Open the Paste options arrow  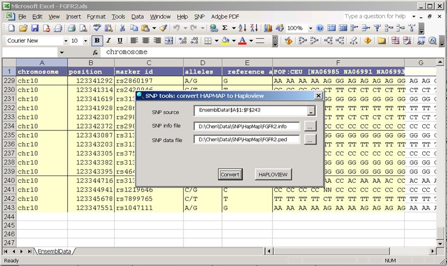pyautogui.click(x=154, y=28)
